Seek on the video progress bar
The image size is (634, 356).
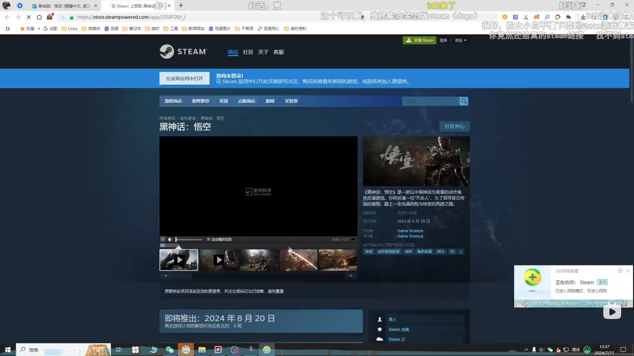[258, 245]
